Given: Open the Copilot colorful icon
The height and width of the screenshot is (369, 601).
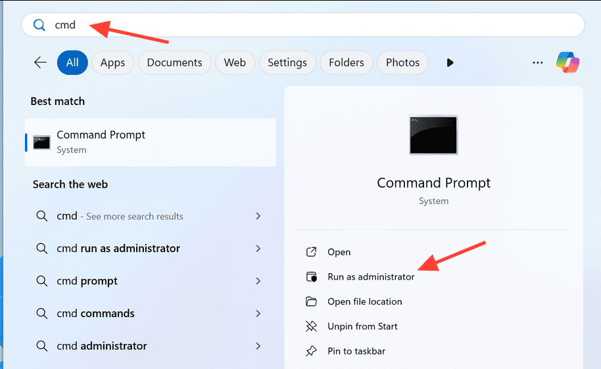Looking at the screenshot, I should [x=567, y=62].
